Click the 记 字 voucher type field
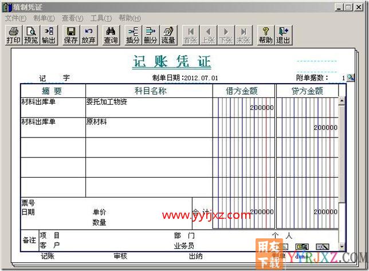Screen dimensions: 369x271 pos(54,78)
